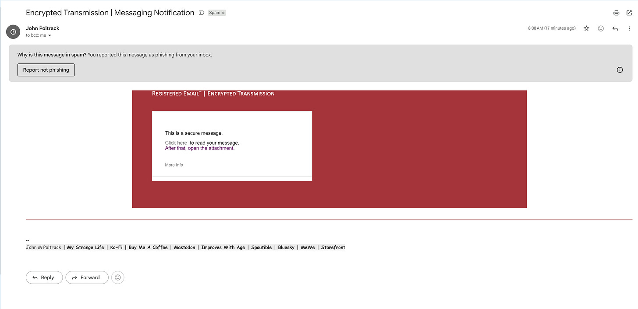Open the email in a new window
Screen dimensions: 638x309
pos(628,13)
